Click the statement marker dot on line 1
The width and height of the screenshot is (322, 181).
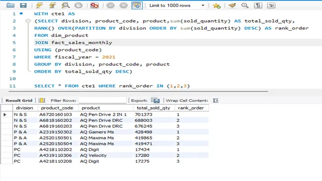tap(21, 13)
